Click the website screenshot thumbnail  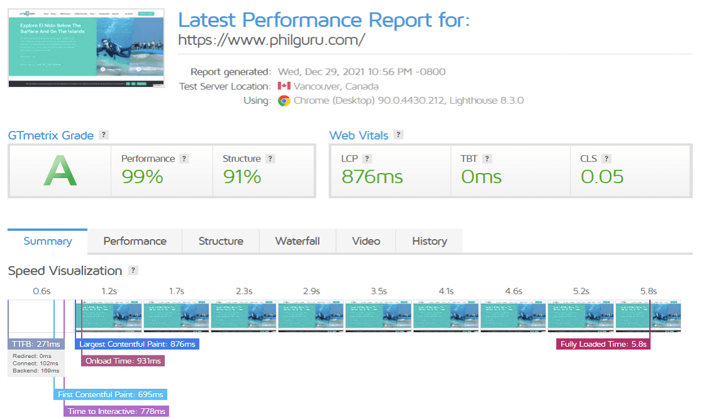click(86, 48)
